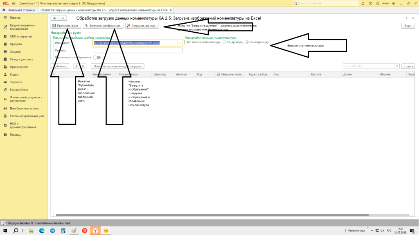This screenshot has width=419, height=235.
Task: Click Отметить все картинки для загрузки
Action: click(x=117, y=66)
